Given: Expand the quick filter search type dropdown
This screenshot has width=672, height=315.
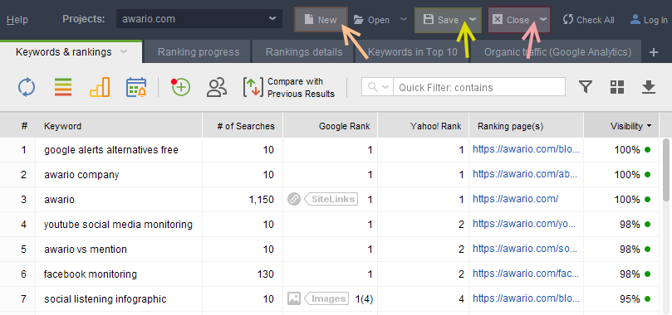Looking at the screenshot, I should [x=378, y=87].
